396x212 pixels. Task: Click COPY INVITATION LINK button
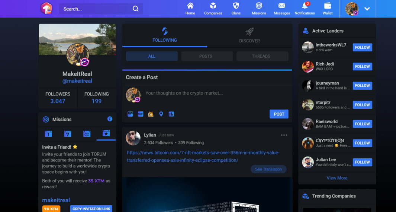(91, 209)
